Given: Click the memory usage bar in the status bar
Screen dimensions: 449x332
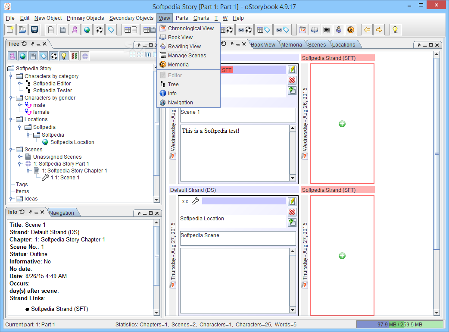Looking at the screenshot, I should (400, 325).
